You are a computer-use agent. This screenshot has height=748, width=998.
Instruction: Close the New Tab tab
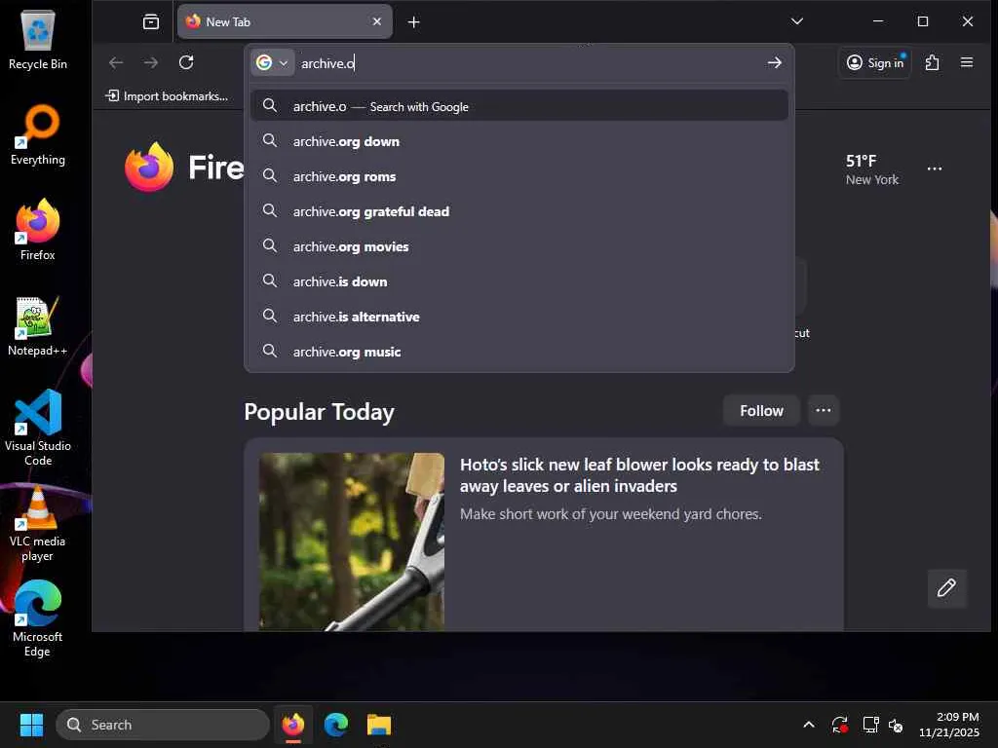(x=377, y=21)
